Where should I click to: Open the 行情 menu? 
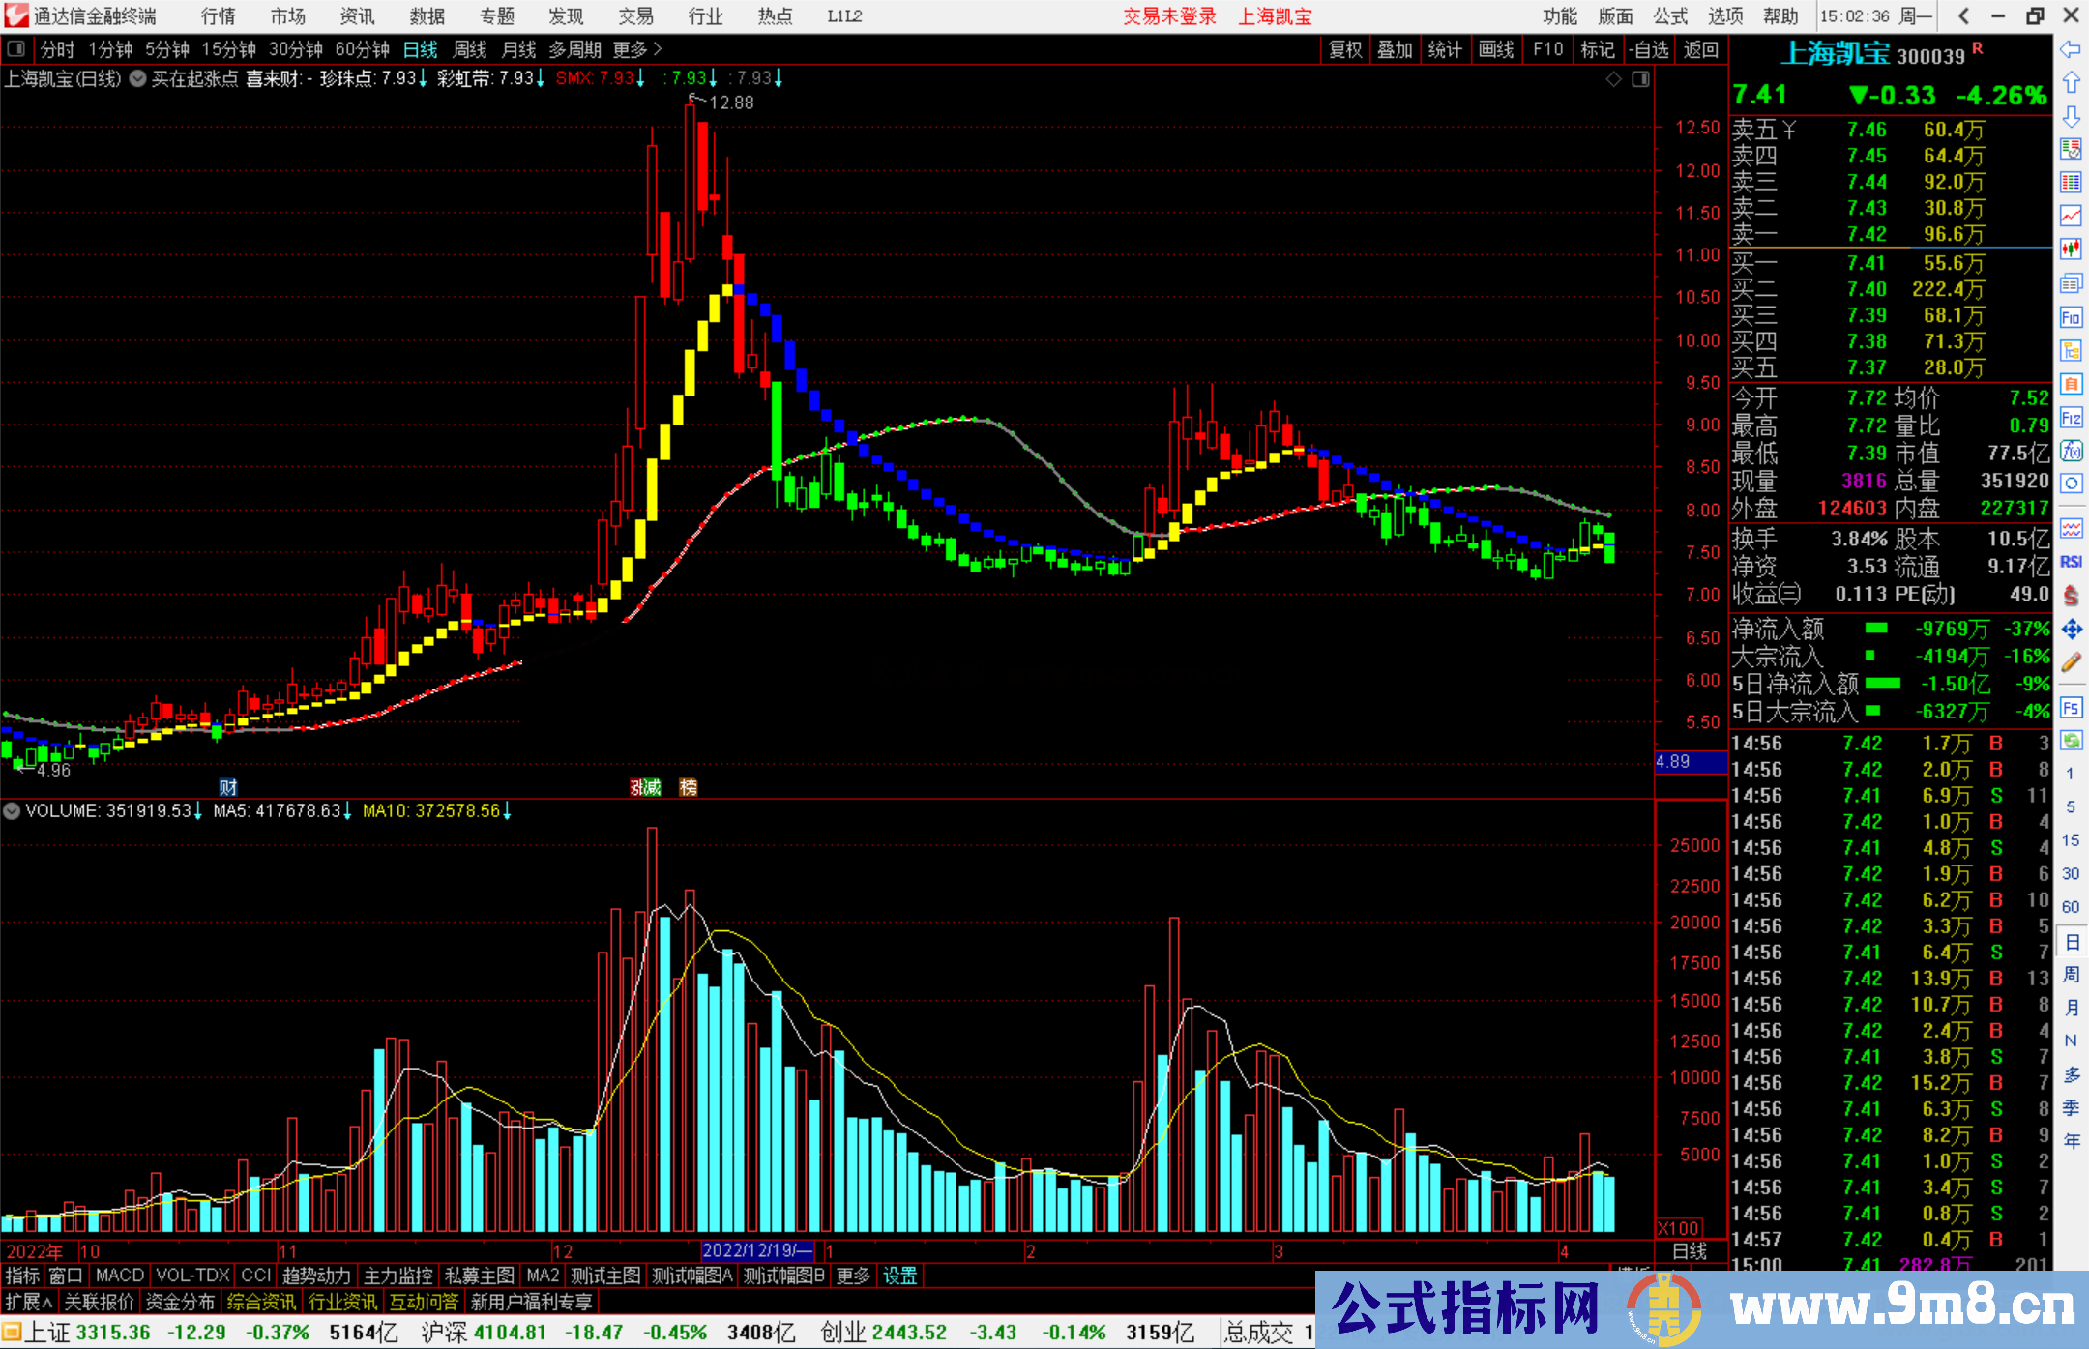(219, 16)
